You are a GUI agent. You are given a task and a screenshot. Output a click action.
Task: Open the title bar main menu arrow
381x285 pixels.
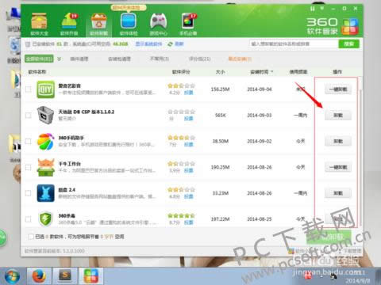coord(322,9)
